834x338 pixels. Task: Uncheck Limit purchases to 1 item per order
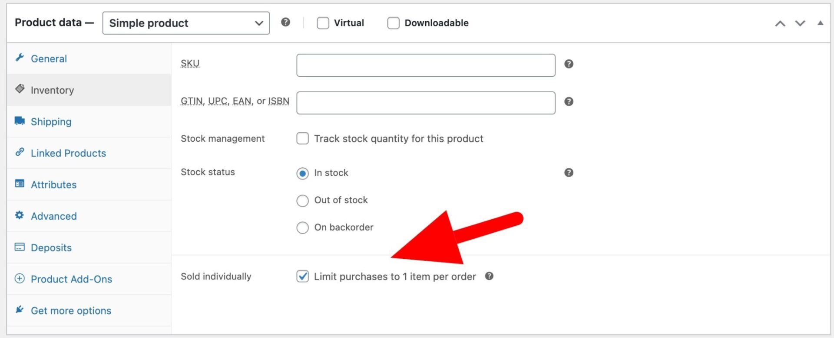pos(302,276)
